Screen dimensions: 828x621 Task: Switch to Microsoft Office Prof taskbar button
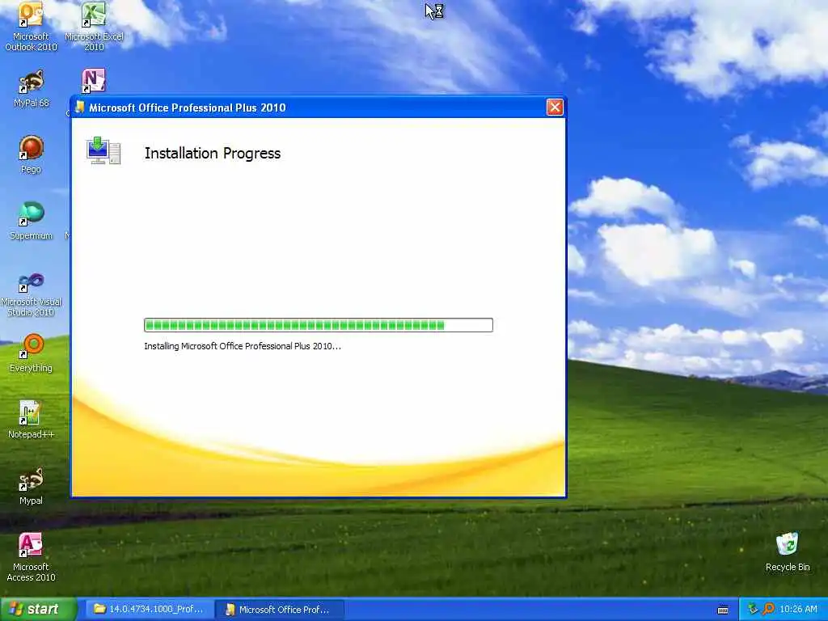click(x=280, y=610)
